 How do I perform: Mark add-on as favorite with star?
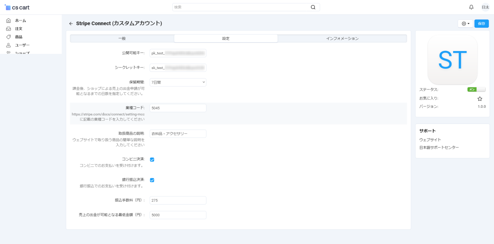480,99
